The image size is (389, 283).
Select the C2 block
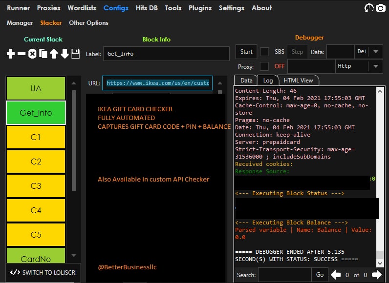[x=36, y=162]
